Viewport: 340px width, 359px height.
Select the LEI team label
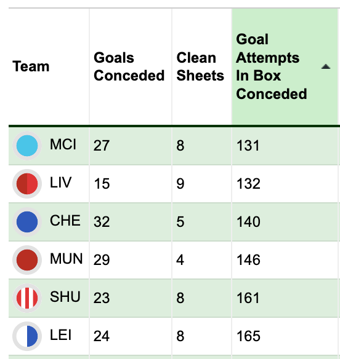coord(60,335)
